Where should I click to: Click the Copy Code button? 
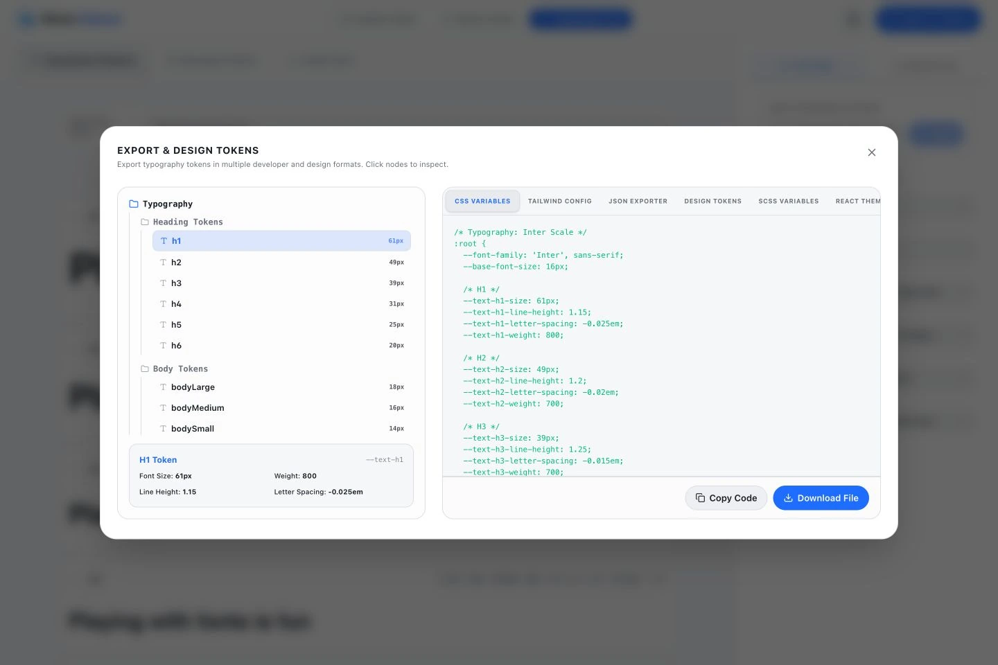tap(726, 498)
